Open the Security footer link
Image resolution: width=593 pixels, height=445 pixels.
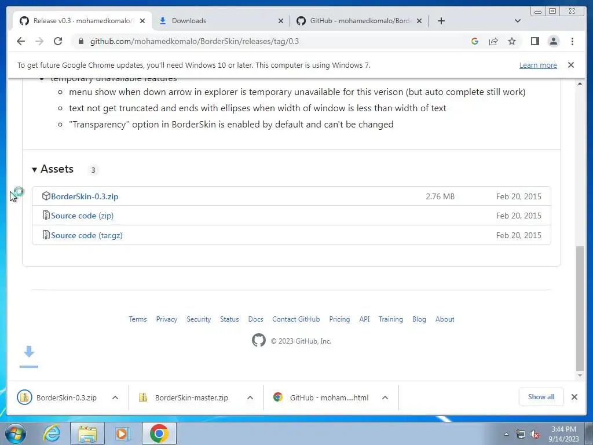pyautogui.click(x=199, y=319)
